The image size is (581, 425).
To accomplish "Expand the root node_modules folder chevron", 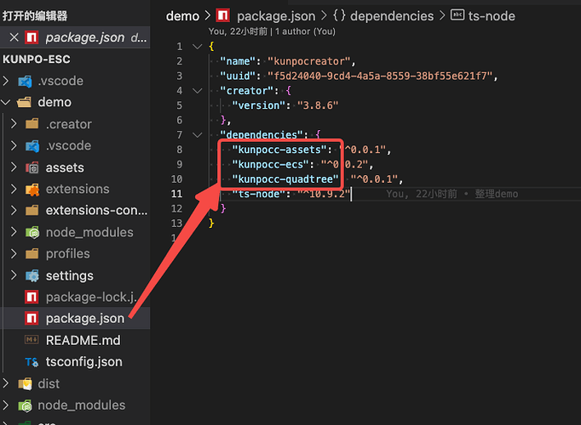I will [x=6, y=405].
